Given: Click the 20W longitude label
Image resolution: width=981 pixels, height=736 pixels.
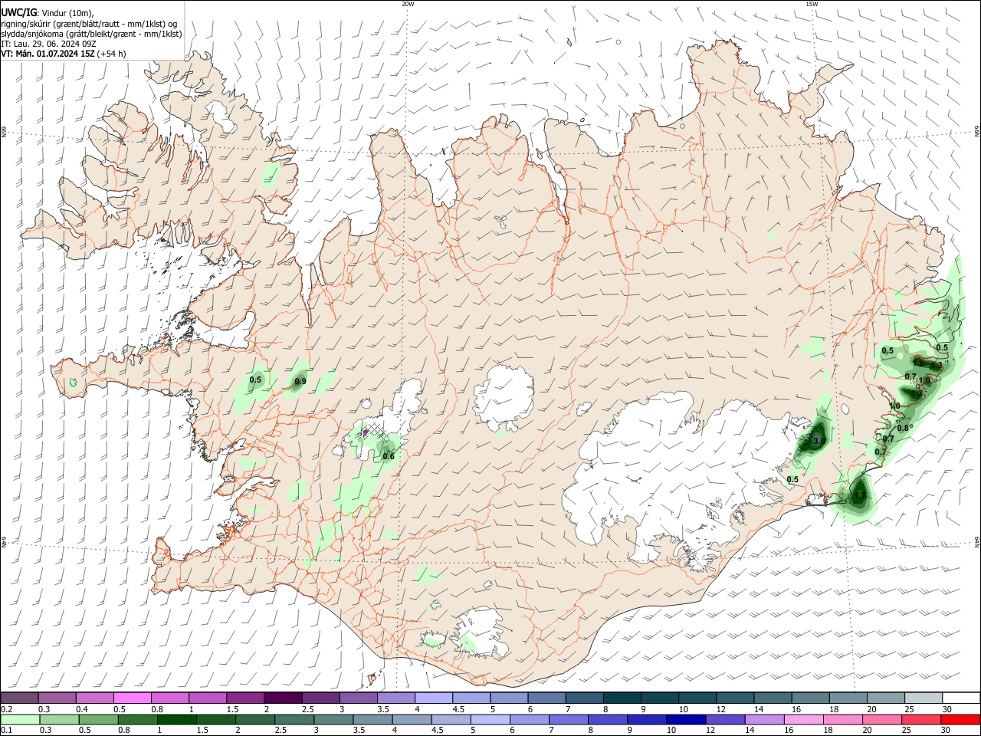Looking at the screenshot, I should click(408, 4).
